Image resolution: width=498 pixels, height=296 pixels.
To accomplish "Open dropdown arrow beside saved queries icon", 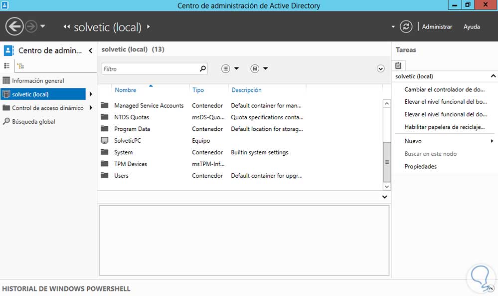I will (x=266, y=68).
